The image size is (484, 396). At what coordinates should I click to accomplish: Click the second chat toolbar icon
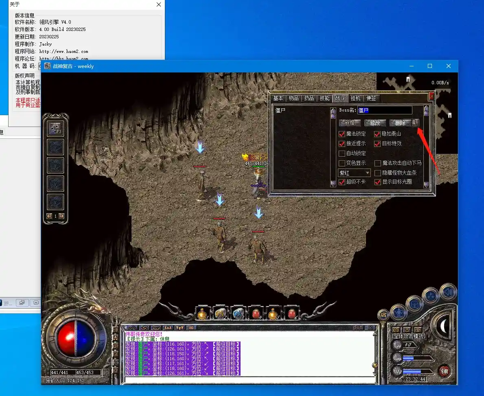pos(144,328)
